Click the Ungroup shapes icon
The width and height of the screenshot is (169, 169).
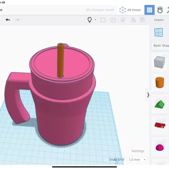[x=113, y=20]
